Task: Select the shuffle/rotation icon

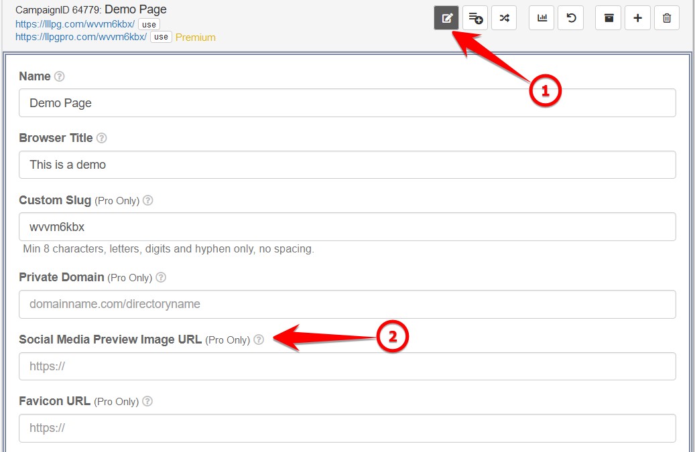Action: [x=504, y=18]
